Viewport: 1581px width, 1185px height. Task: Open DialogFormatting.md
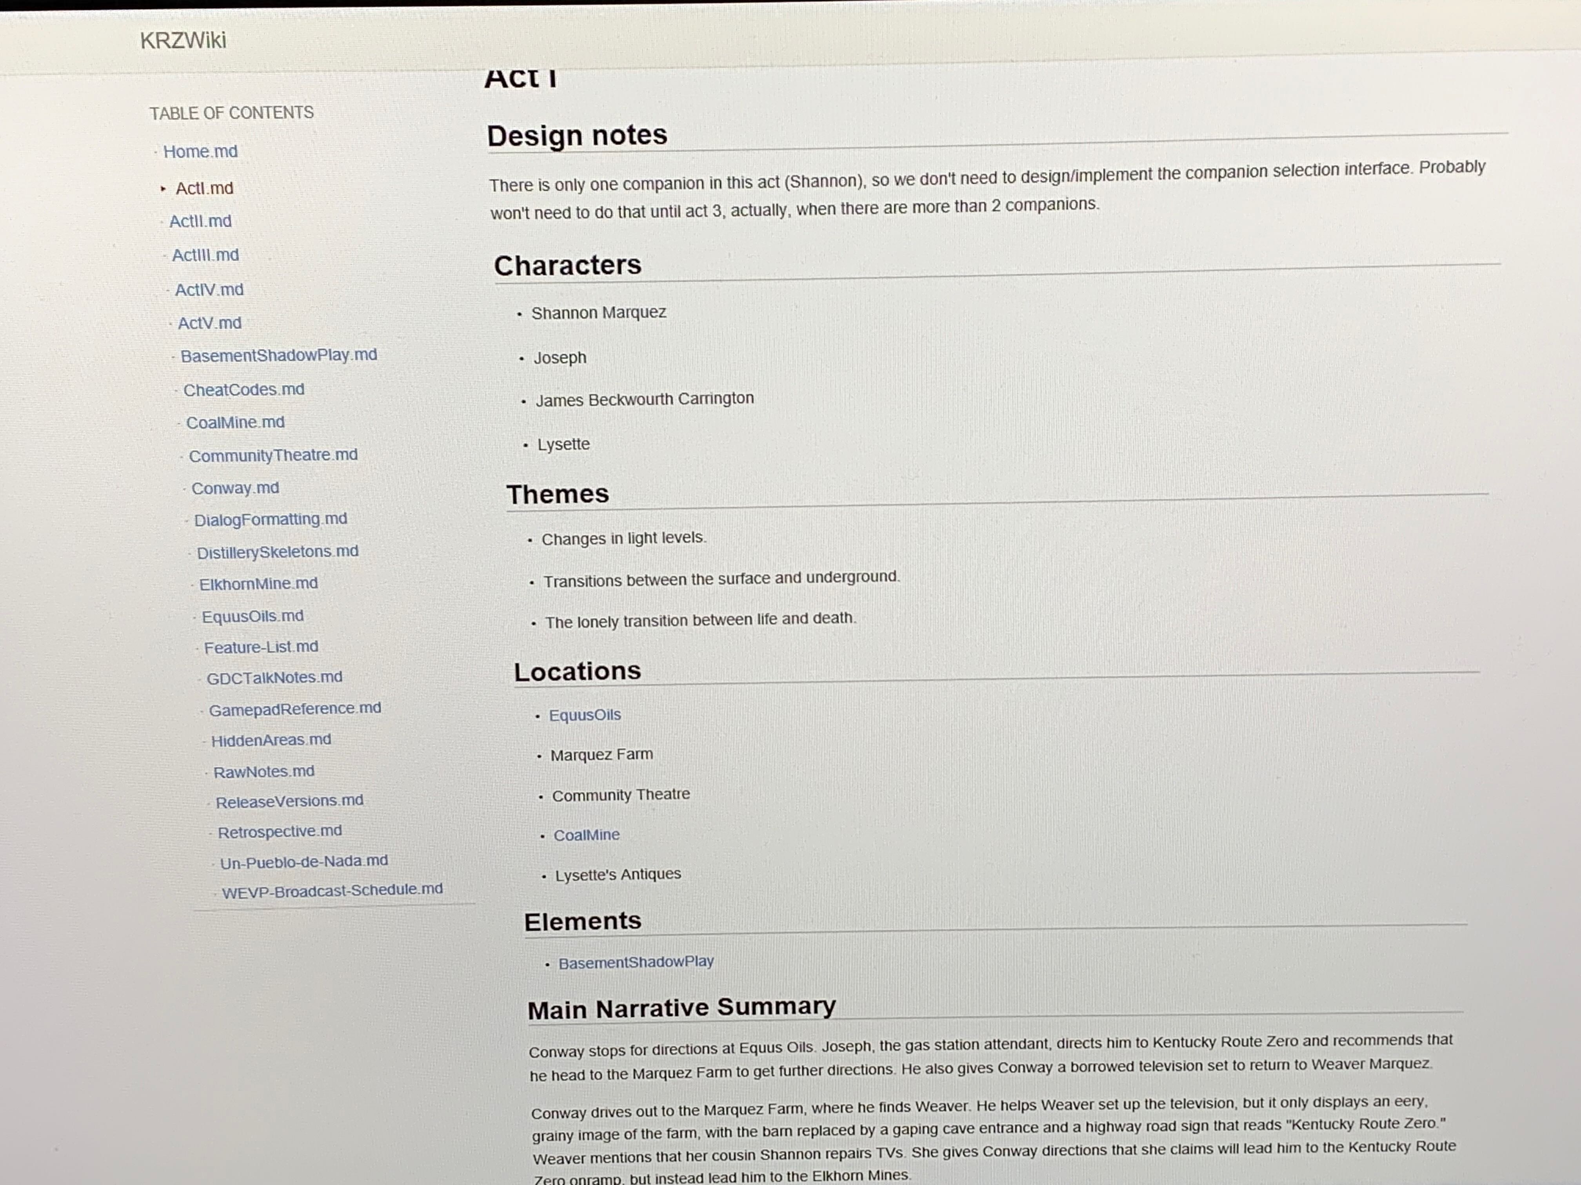[x=270, y=519]
